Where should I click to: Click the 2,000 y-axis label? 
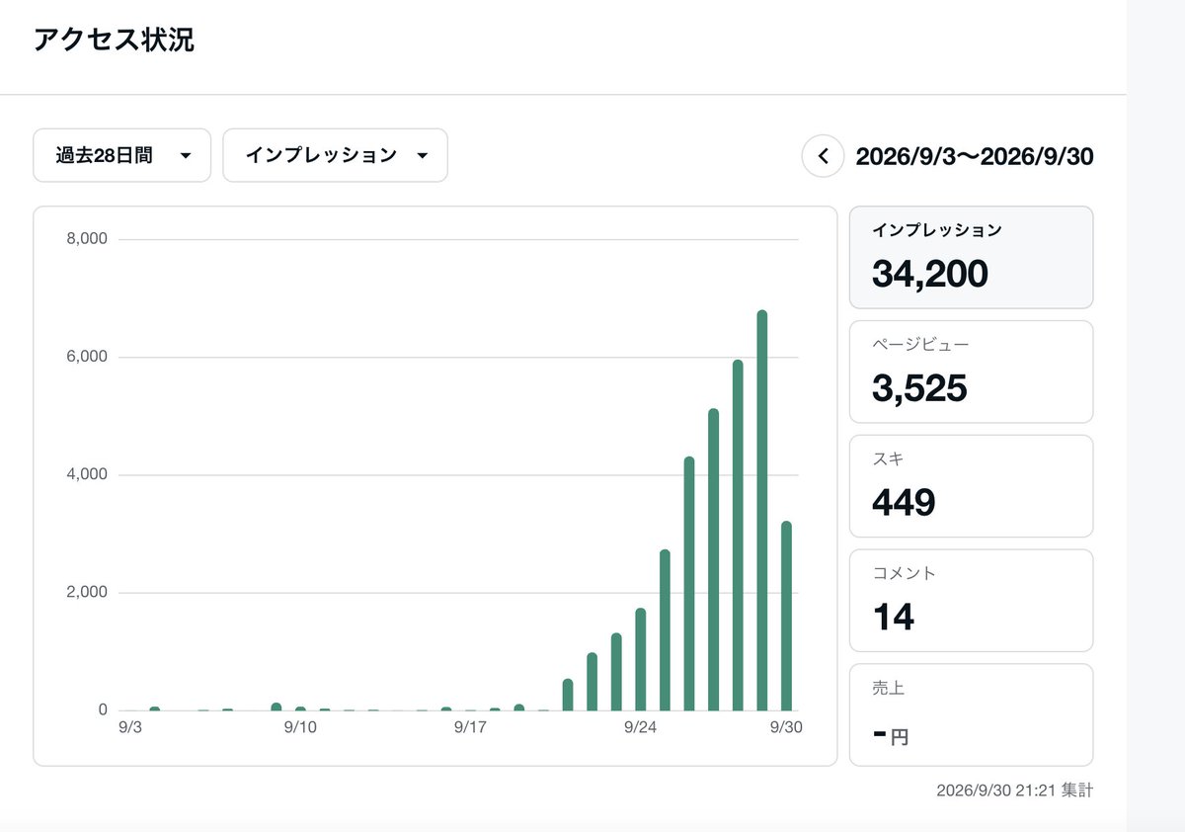(x=88, y=592)
